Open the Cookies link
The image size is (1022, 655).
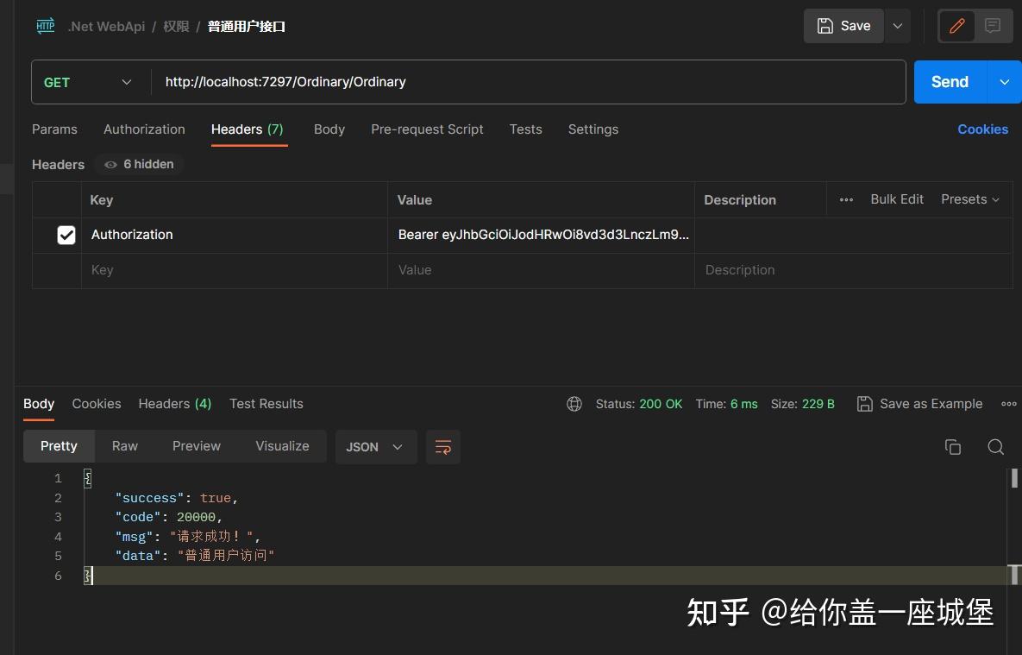click(x=982, y=129)
